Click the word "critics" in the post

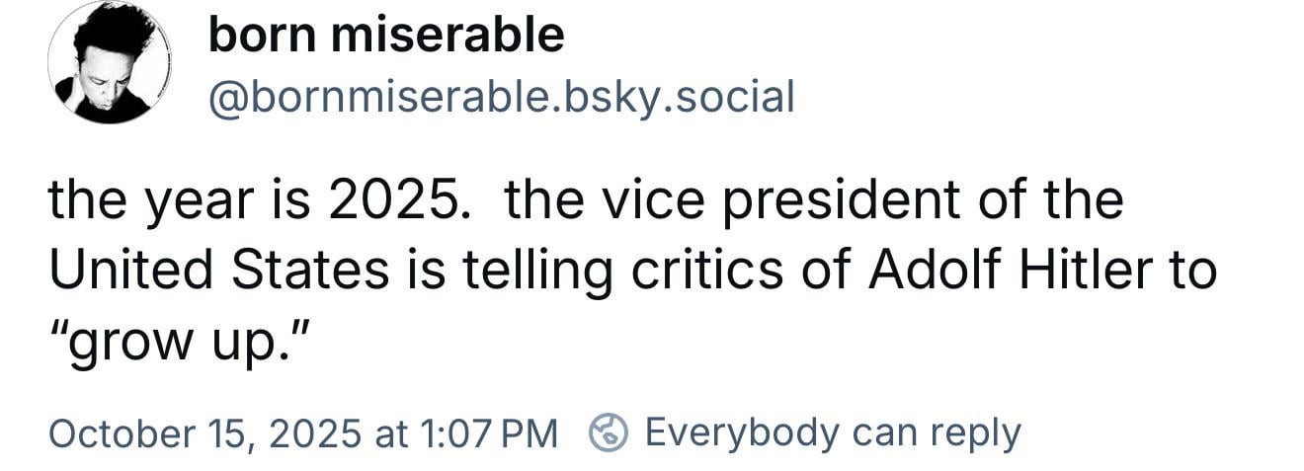pos(713,270)
